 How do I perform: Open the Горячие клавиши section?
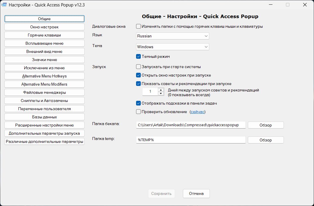pos(44,35)
